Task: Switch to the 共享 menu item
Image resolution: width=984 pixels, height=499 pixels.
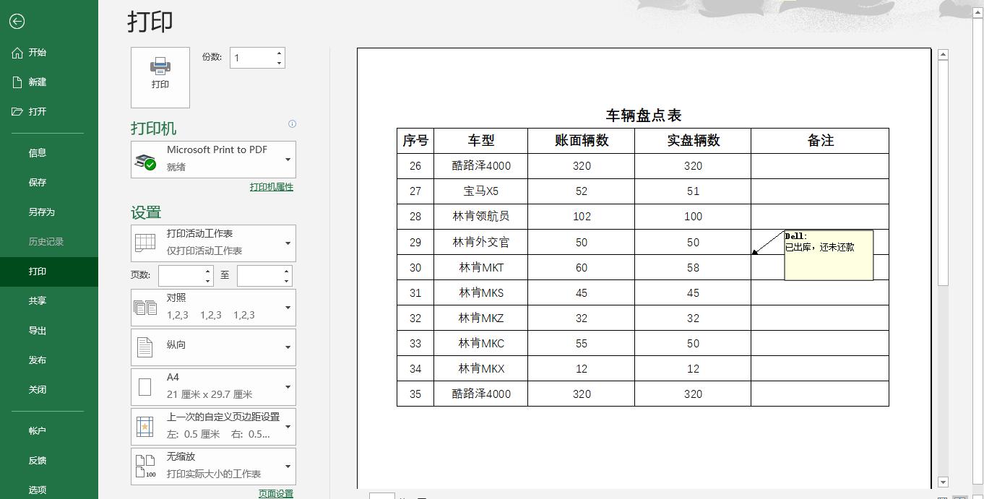Action: tap(37, 300)
